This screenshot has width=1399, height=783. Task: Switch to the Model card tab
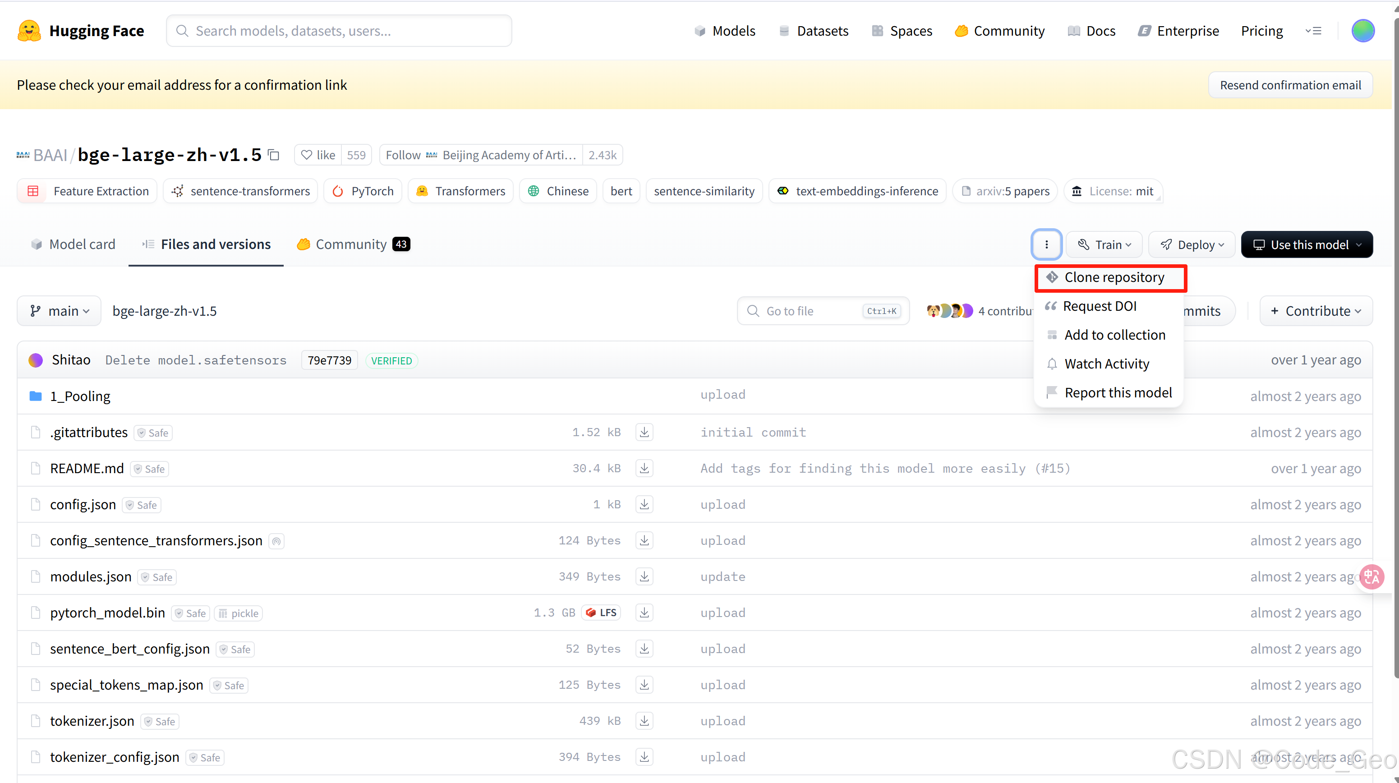[73, 245]
